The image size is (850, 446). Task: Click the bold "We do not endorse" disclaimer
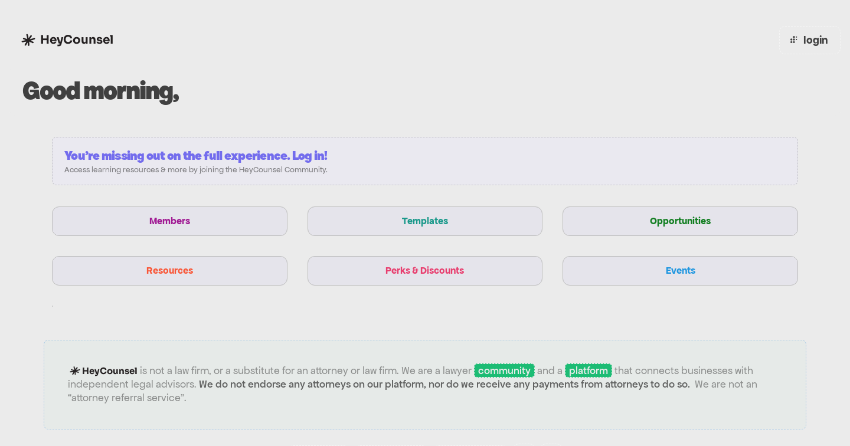(444, 385)
